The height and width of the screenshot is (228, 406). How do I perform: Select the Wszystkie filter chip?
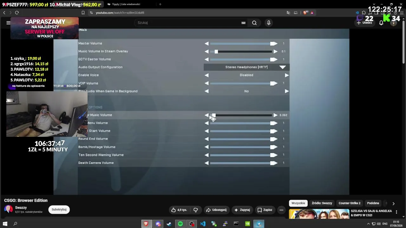click(x=298, y=203)
